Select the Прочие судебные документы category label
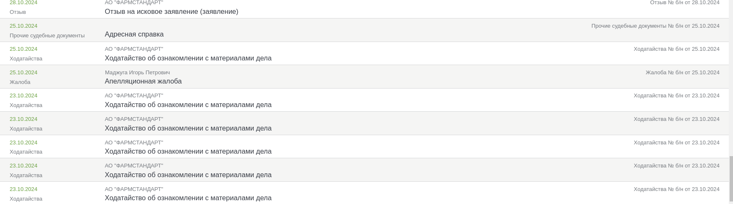Viewport: 733px width, 204px height. click(x=47, y=36)
